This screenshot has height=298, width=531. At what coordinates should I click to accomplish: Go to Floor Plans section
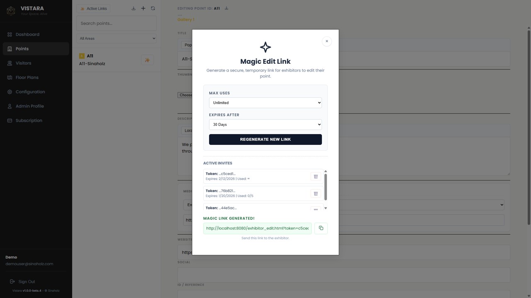27,77
